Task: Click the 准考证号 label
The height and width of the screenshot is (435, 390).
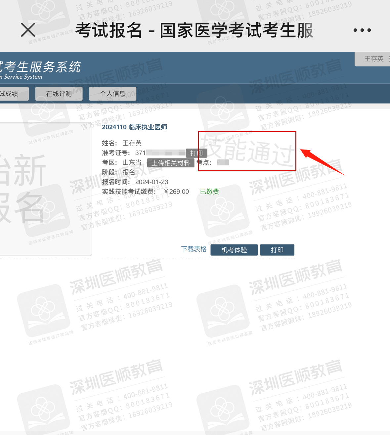Action: [116, 153]
